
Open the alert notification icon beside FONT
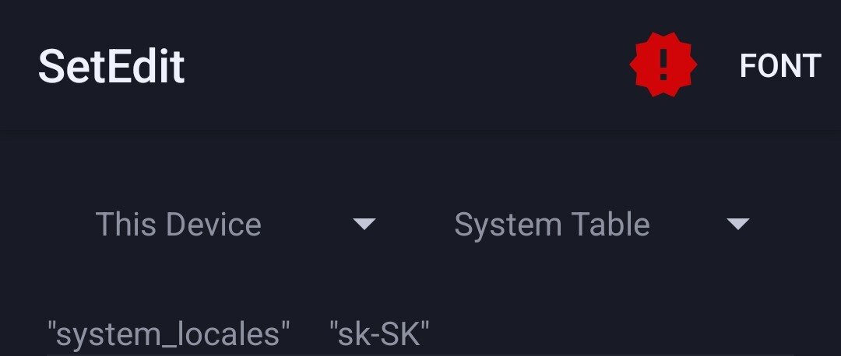[663, 65]
